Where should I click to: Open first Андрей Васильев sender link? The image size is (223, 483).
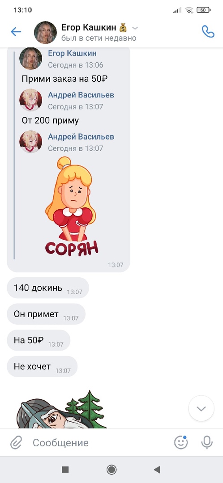(x=81, y=95)
